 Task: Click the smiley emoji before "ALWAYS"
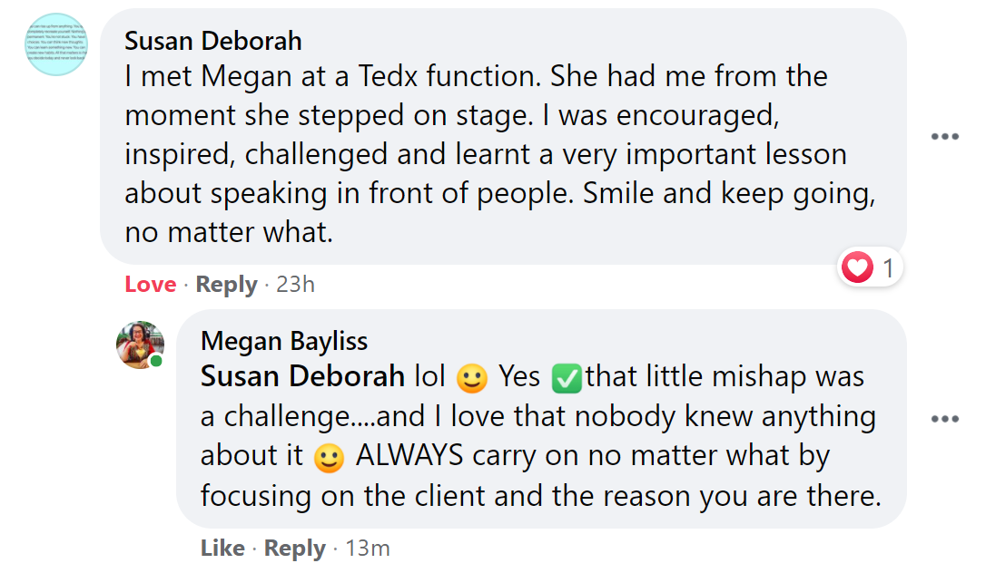point(329,459)
